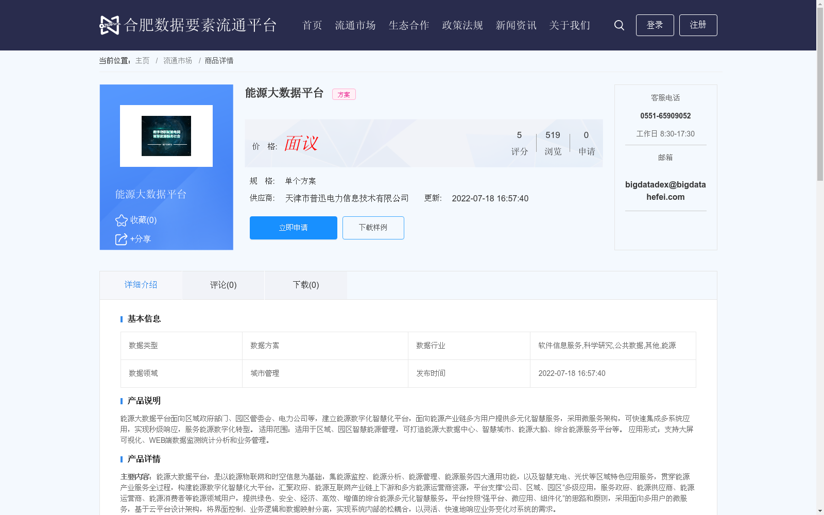The height and width of the screenshot is (515, 824).
Task: Click 工作日 8:30-17:30 hours text
Action: point(665,134)
